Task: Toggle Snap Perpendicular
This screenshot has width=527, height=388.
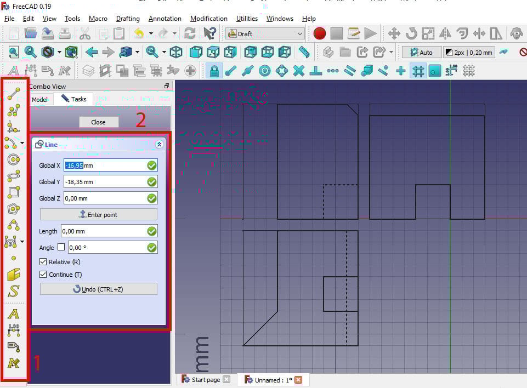Action: click(315, 71)
